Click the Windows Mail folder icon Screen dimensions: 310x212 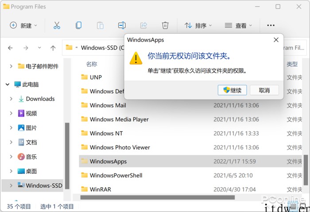pyautogui.click(x=85, y=105)
